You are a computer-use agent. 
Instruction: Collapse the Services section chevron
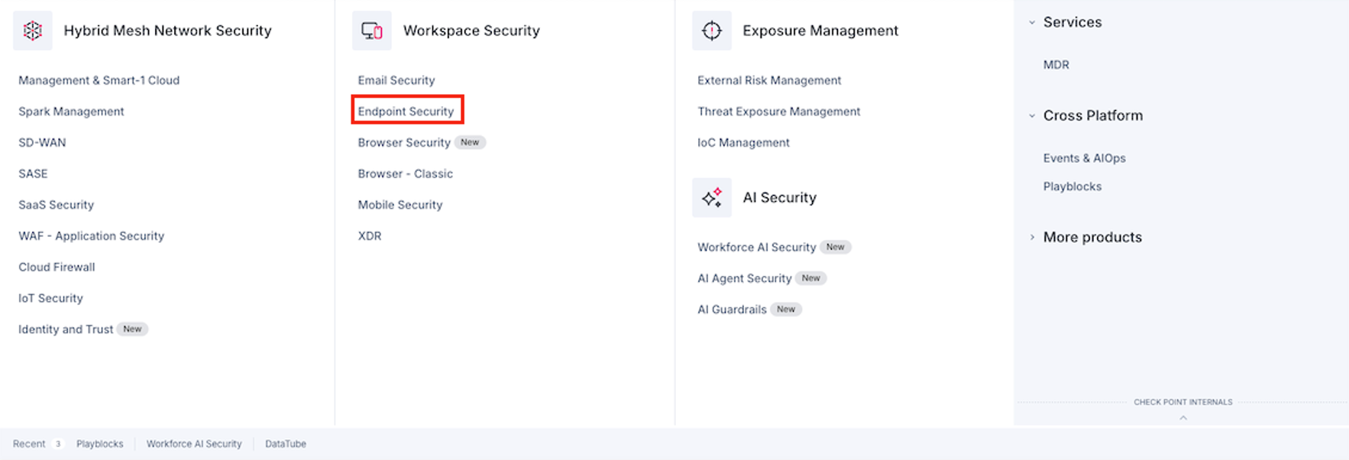click(1032, 22)
